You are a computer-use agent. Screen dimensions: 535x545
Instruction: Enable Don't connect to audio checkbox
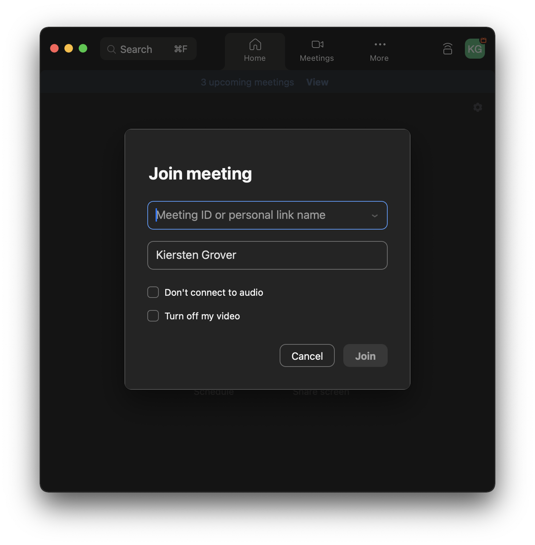tap(153, 292)
